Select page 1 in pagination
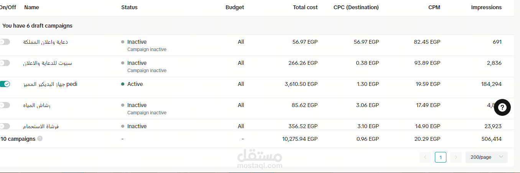520x173 pixels. pos(441,157)
